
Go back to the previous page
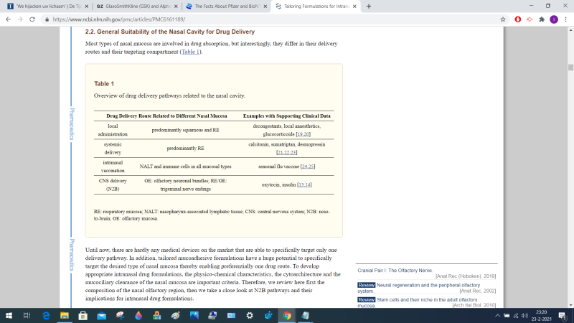pyautogui.click(x=8, y=19)
